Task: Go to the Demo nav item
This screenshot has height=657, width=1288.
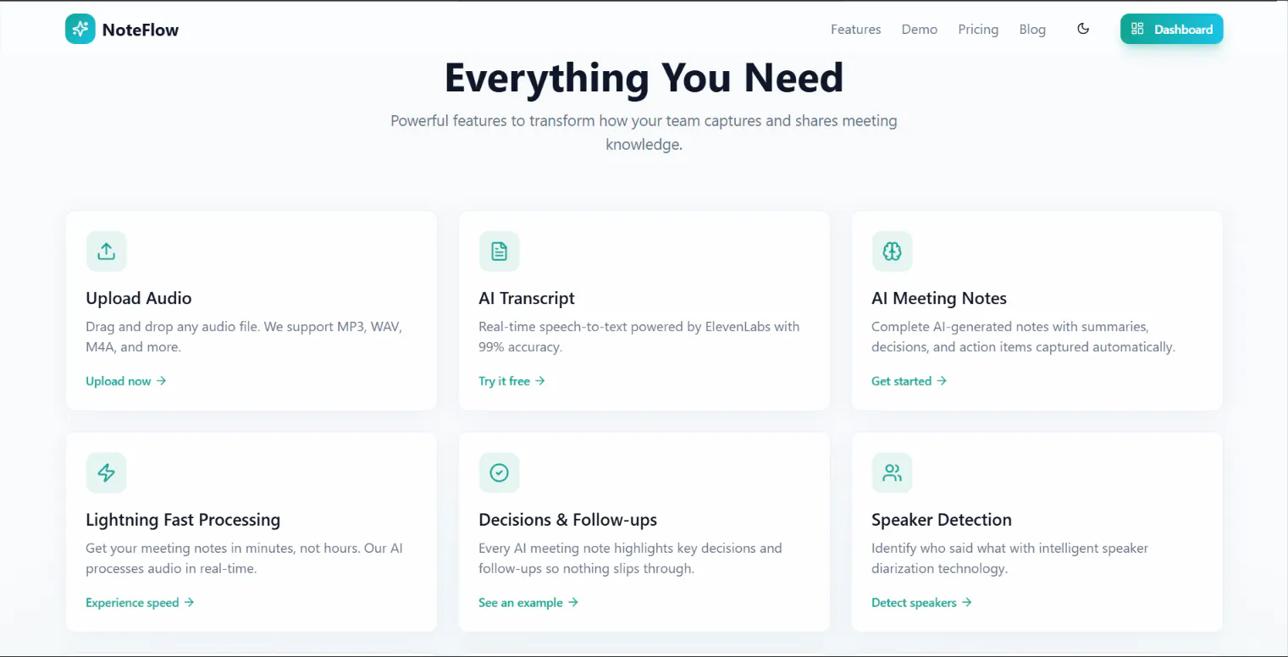Action: tap(919, 30)
